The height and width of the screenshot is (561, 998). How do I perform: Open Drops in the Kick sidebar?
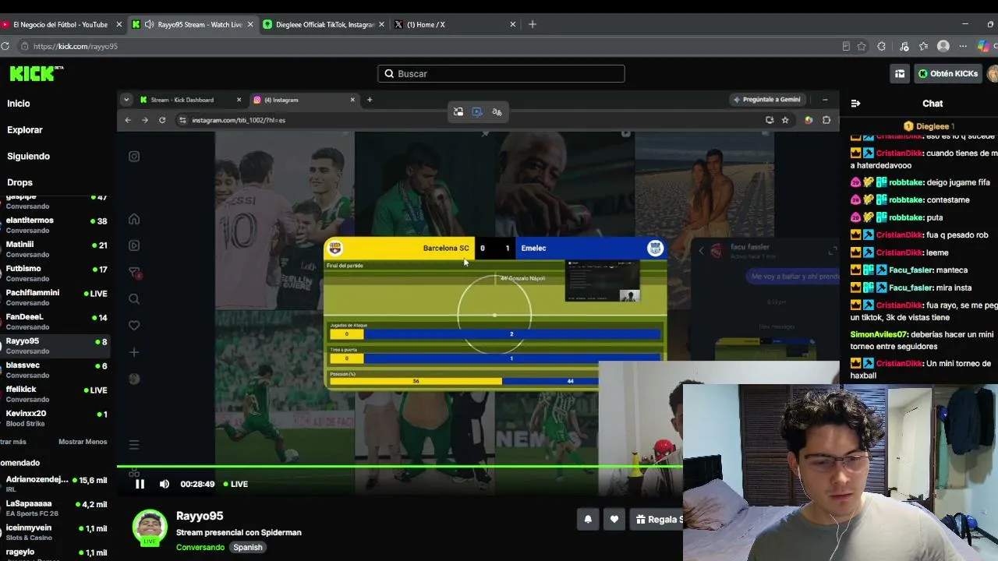click(x=19, y=182)
